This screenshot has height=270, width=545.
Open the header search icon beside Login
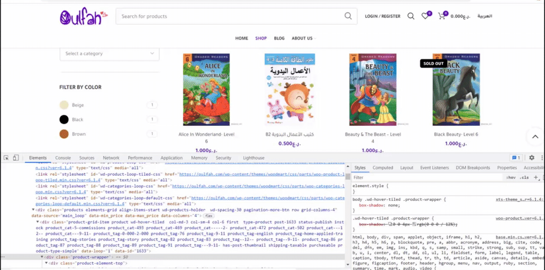(411, 16)
